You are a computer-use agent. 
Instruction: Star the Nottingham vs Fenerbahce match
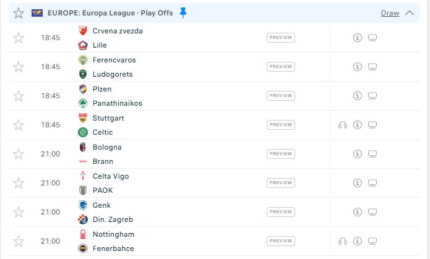click(19, 241)
